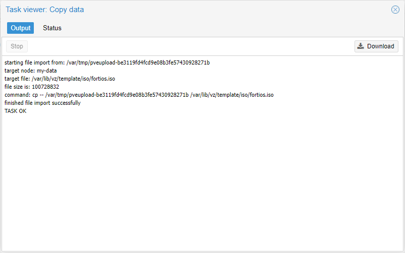Select the Output tab
The image size is (405, 253).
coord(20,28)
